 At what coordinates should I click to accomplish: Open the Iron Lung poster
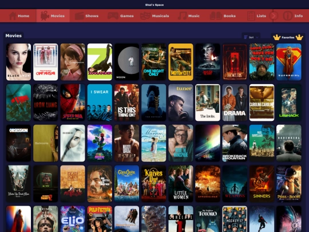46,103
